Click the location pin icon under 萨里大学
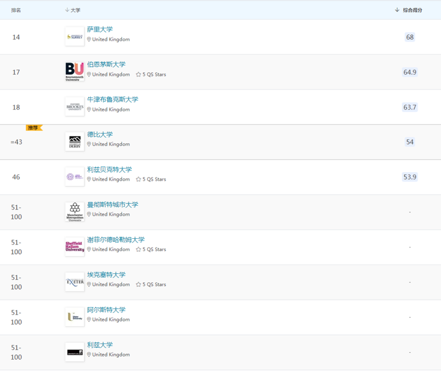Screen dimensions: 441x373 click(89, 39)
